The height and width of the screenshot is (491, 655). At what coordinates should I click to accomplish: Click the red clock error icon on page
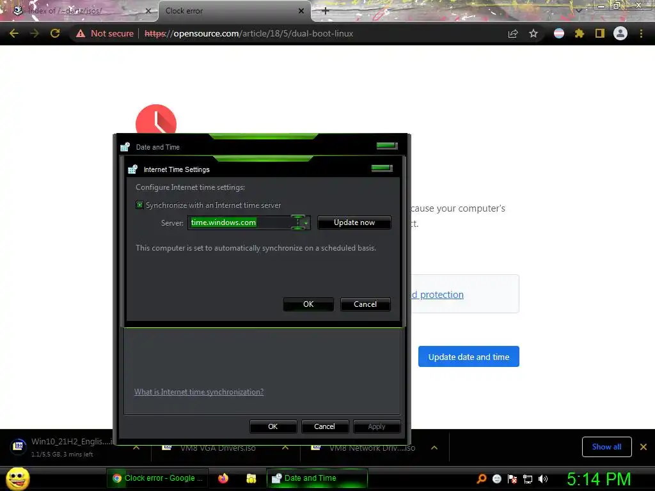(156, 120)
